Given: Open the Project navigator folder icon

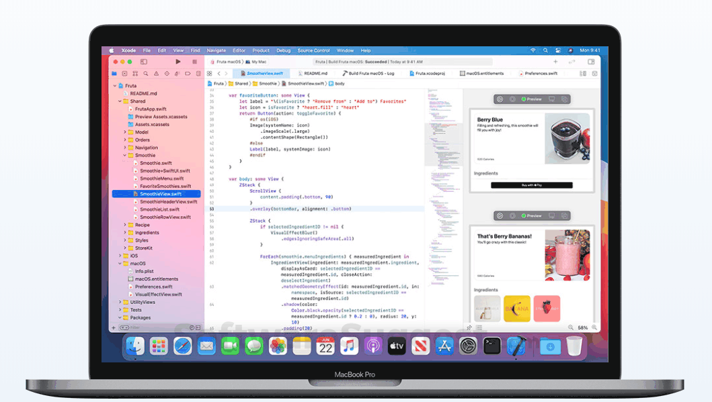Looking at the screenshot, I should (114, 73).
